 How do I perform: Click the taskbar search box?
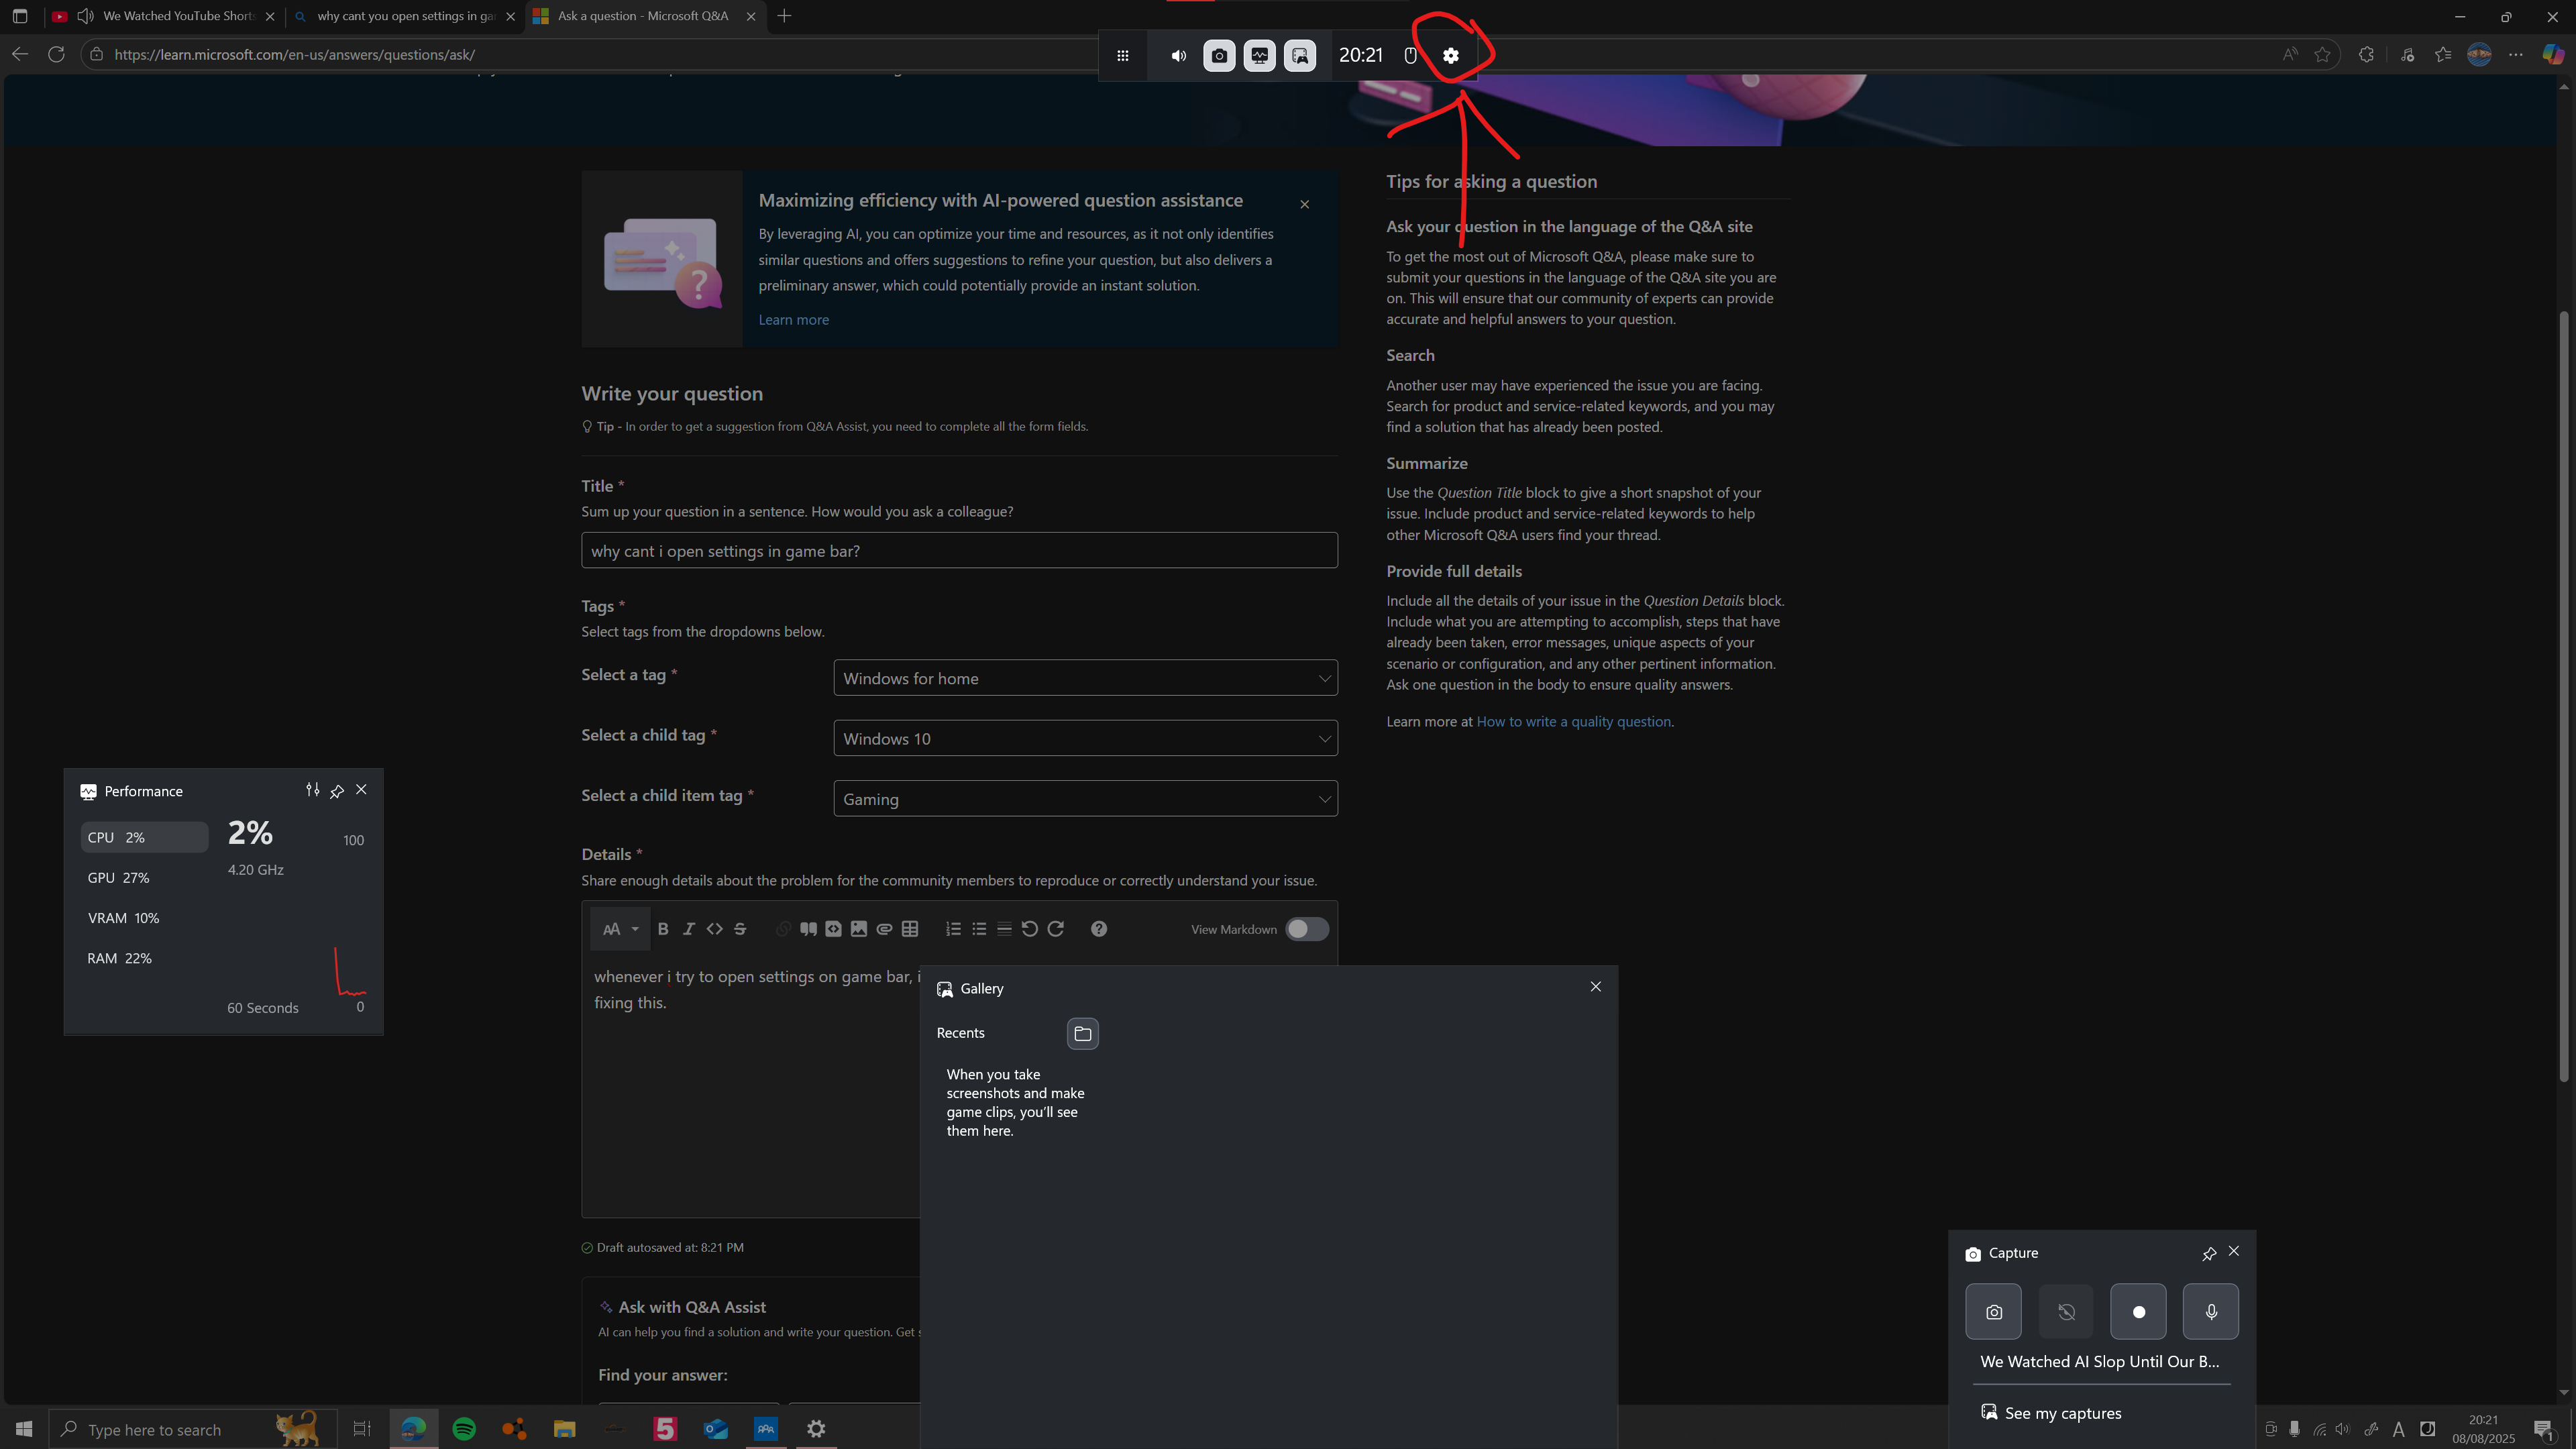pyautogui.click(x=193, y=1429)
